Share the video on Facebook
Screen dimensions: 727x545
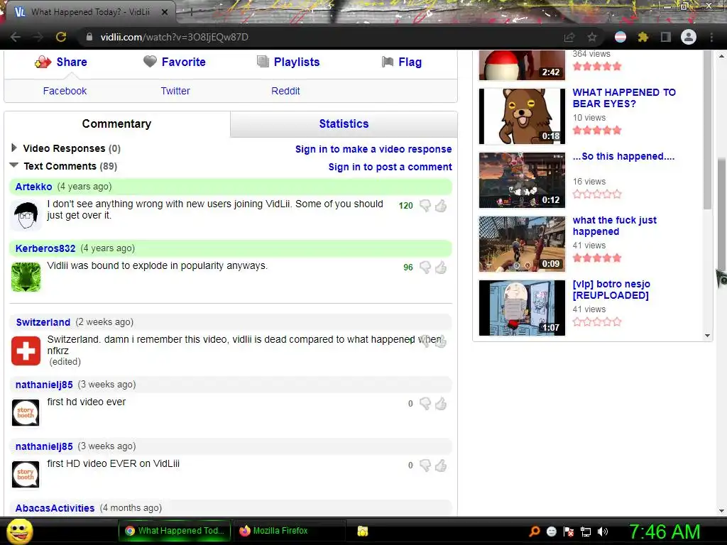(x=65, y=91)
